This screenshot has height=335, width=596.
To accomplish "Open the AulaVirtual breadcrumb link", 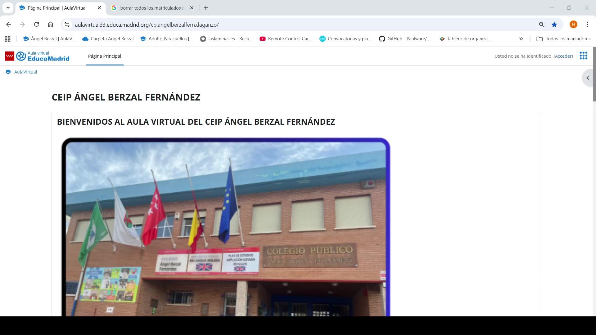I will [x=25, y=72].
